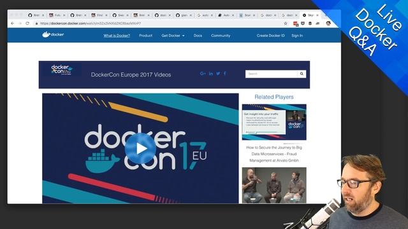This screenshot has height=229, width=408.
Task: Click the Create Docker ID link
Action: pos(270,36)
